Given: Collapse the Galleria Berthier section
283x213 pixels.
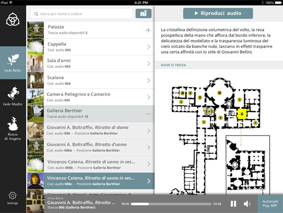Looking at the screenshot, I should click(x=148, y=114).
